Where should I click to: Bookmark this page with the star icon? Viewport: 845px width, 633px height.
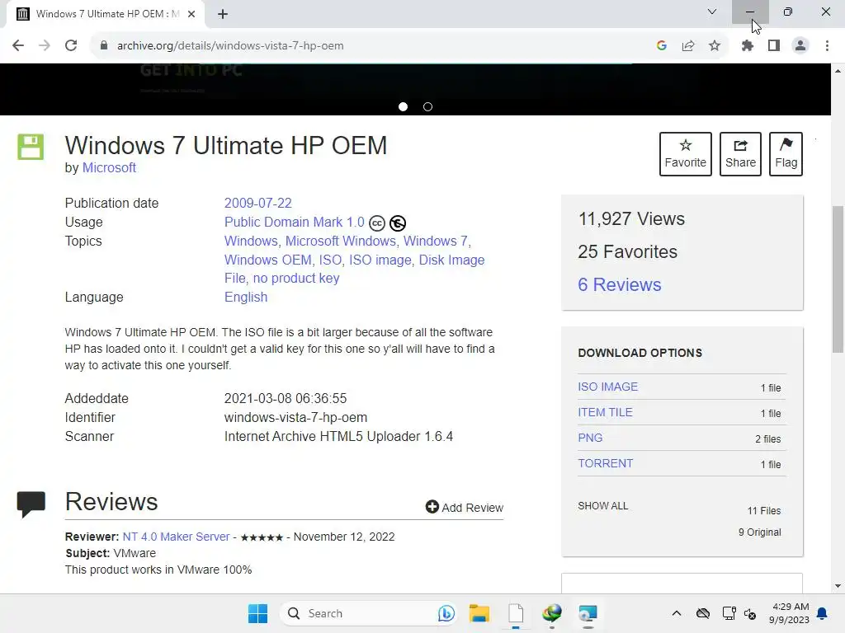pyautogui.click(x=715, y=46)
